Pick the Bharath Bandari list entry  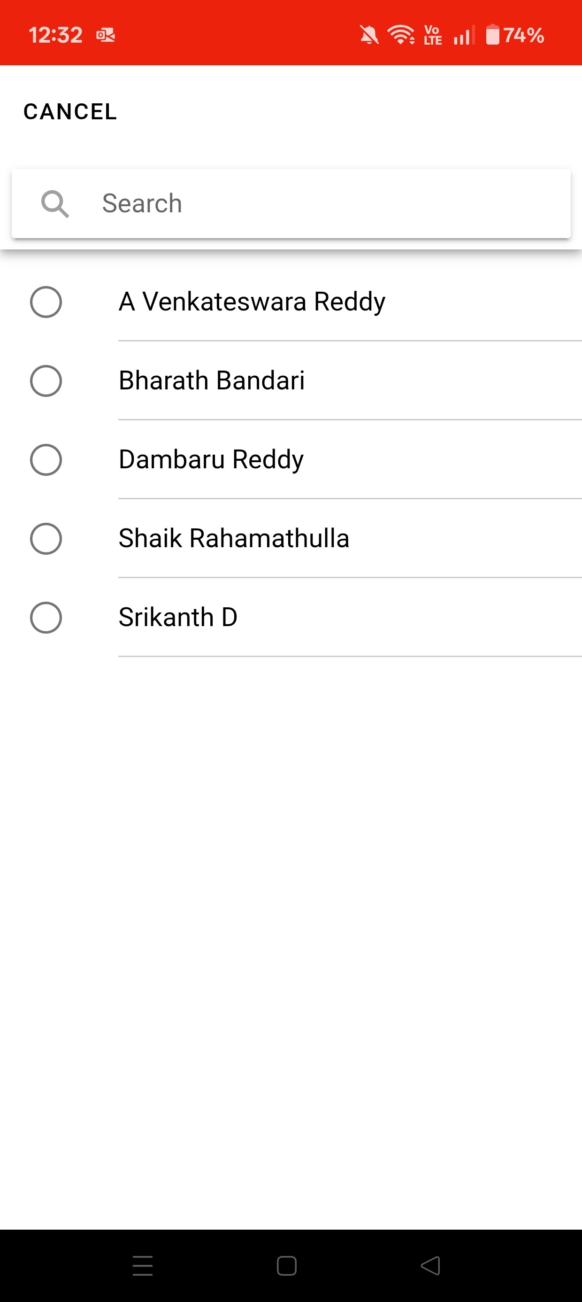212,380
